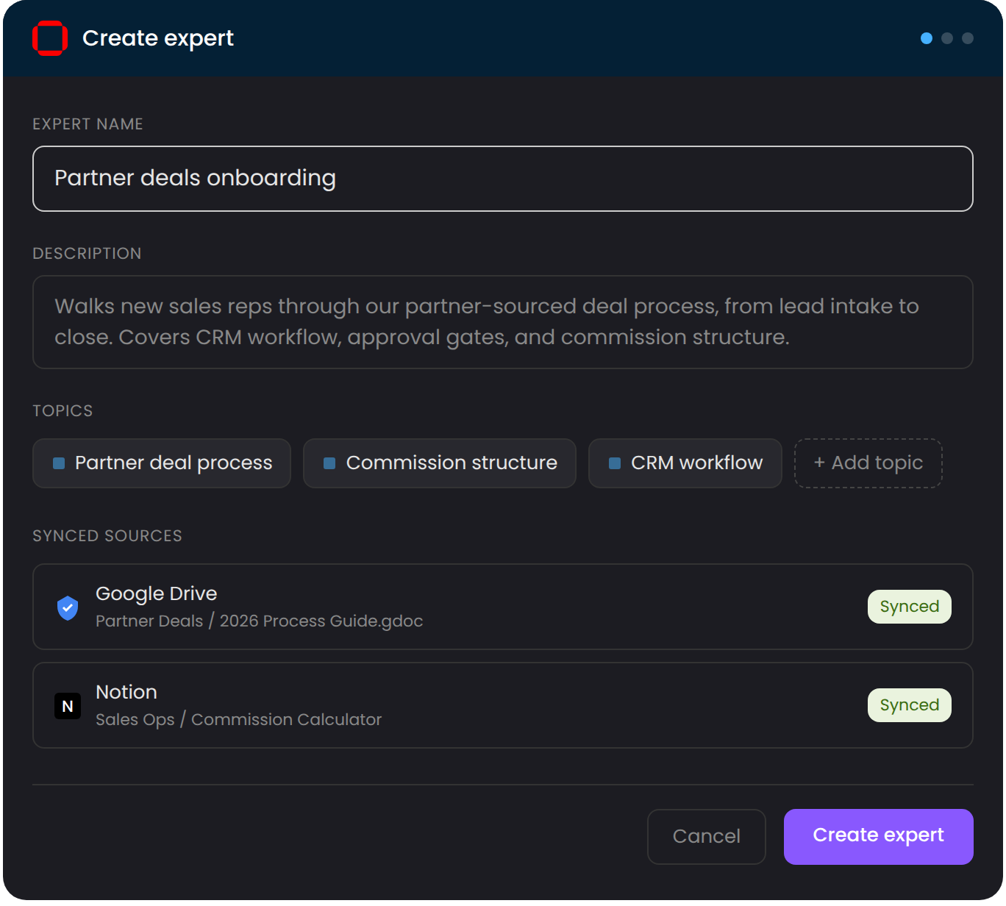Click the Expert Name input field

click(502, 178)
